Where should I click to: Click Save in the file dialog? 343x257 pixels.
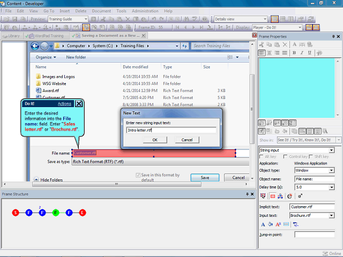pos(205,178)
